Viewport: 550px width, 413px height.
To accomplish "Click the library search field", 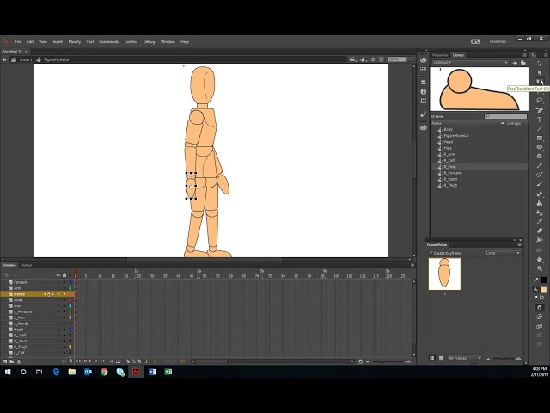I will pos(505,116).
